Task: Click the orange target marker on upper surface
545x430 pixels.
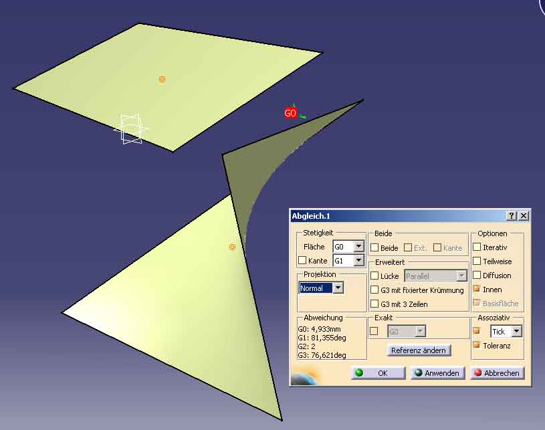Action: 162,80
